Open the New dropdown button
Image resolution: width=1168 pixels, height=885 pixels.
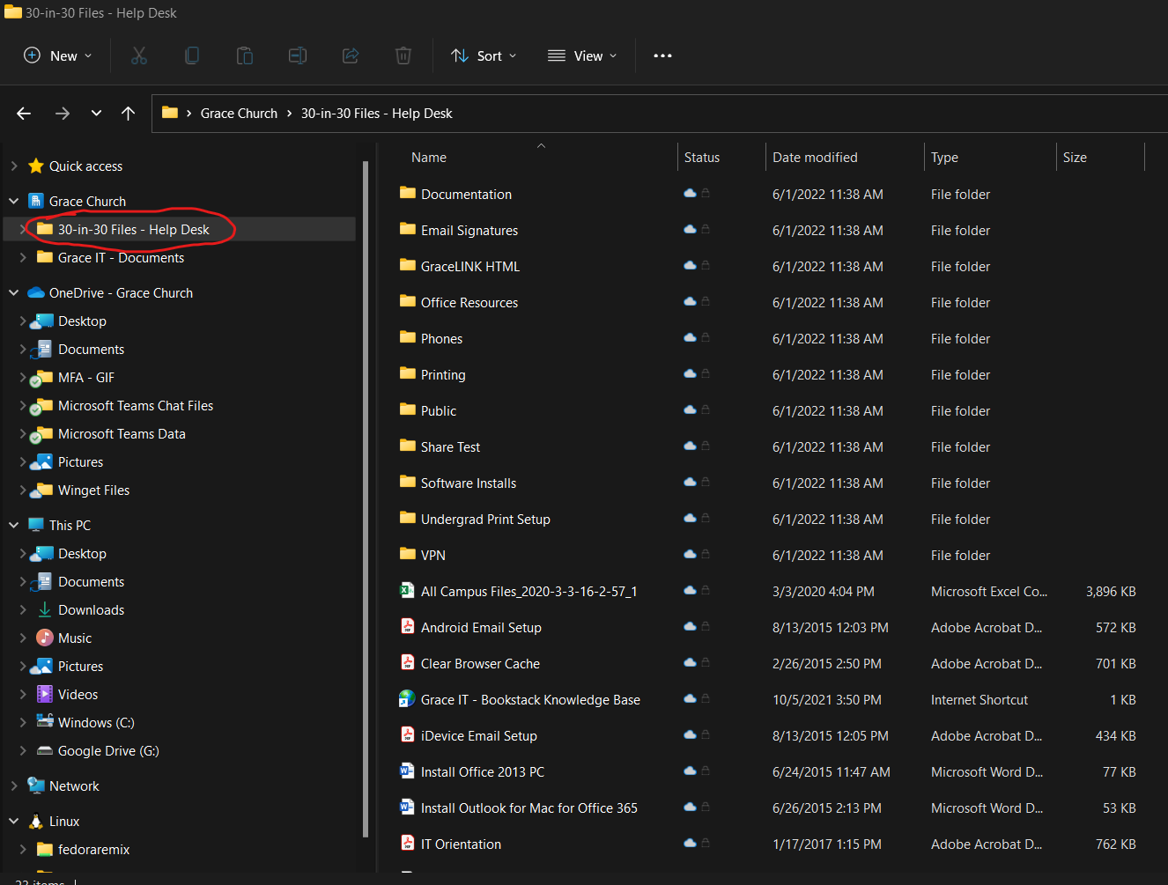coord(57,55)
